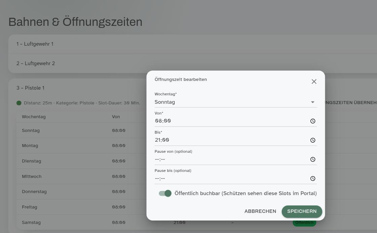This screenshot has width=377, height=233.
Task: Click the Öffnungszeiten übernehmen button behind dialog
Action: 351,103
